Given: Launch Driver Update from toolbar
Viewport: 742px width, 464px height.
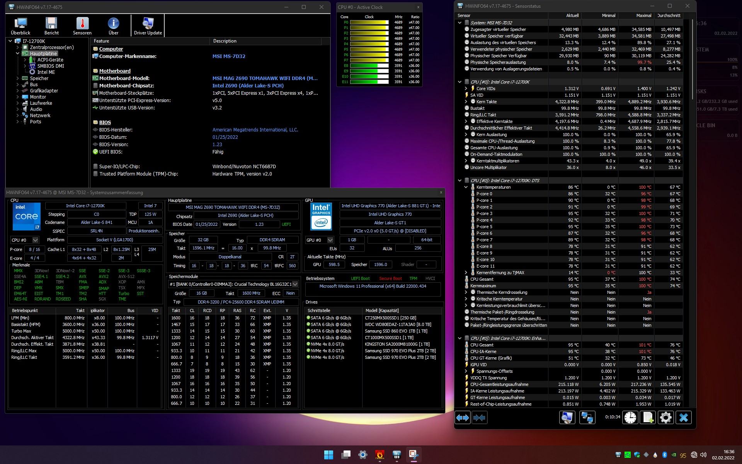Looking at the screenshot, I should click(148, 26).
